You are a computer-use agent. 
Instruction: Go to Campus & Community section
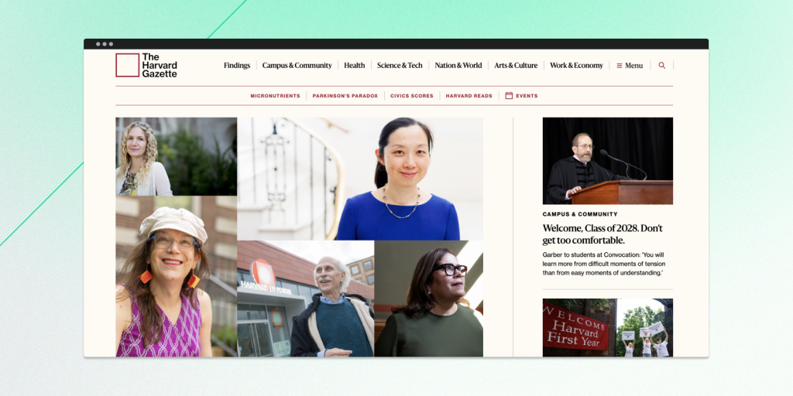click(x=297, y=65)
